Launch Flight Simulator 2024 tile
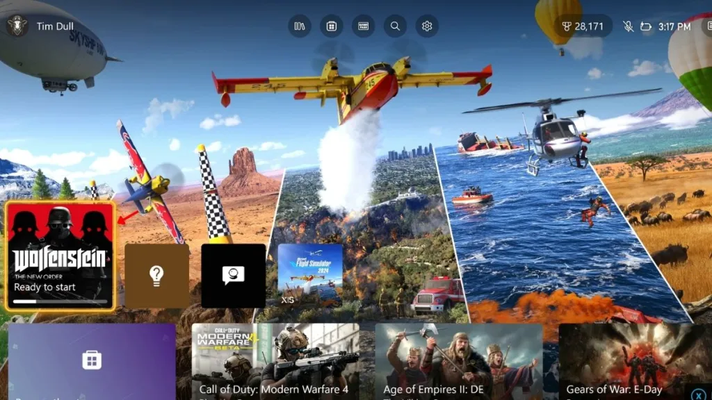The height and width of the screenshot is (400, 712). point(310,276)
